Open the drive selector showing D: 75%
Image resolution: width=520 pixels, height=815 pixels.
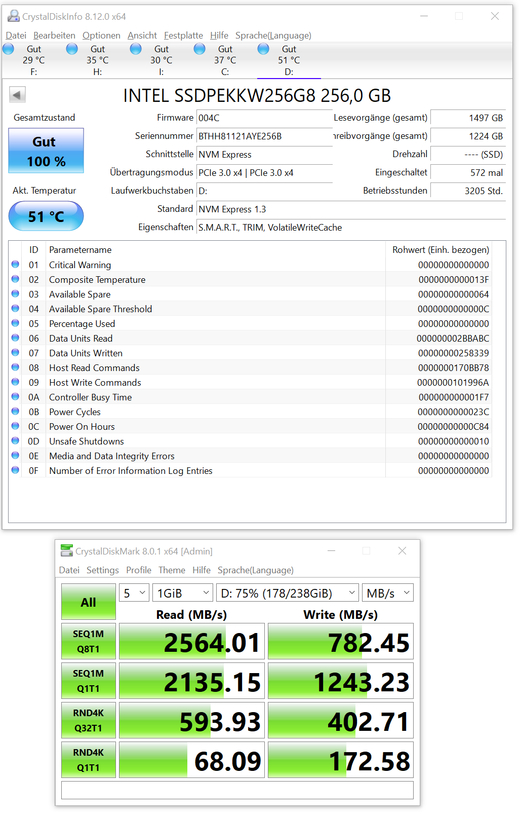point(288,592)
